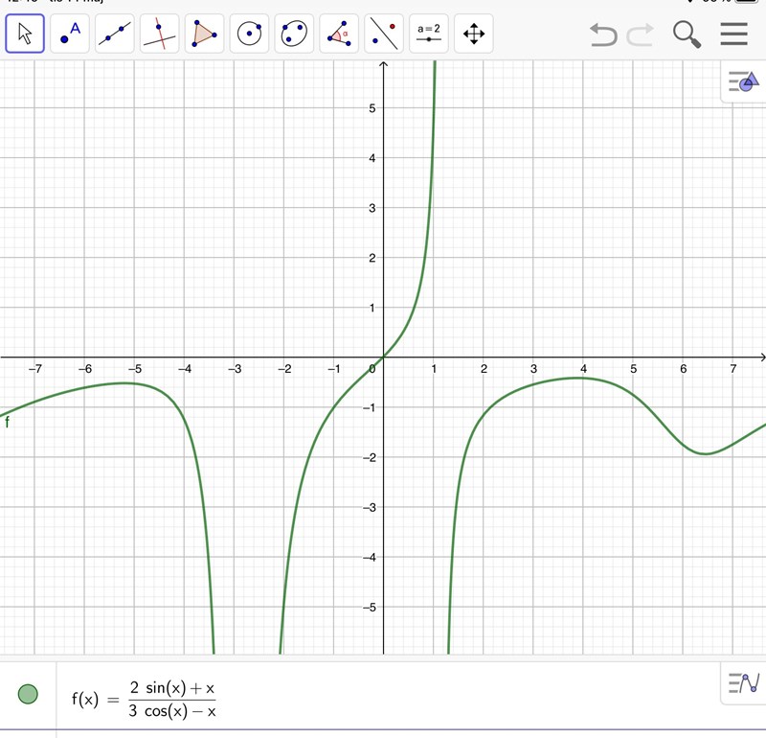Toggle visibility of function f

pyautogui.click(x=29, y=693)
